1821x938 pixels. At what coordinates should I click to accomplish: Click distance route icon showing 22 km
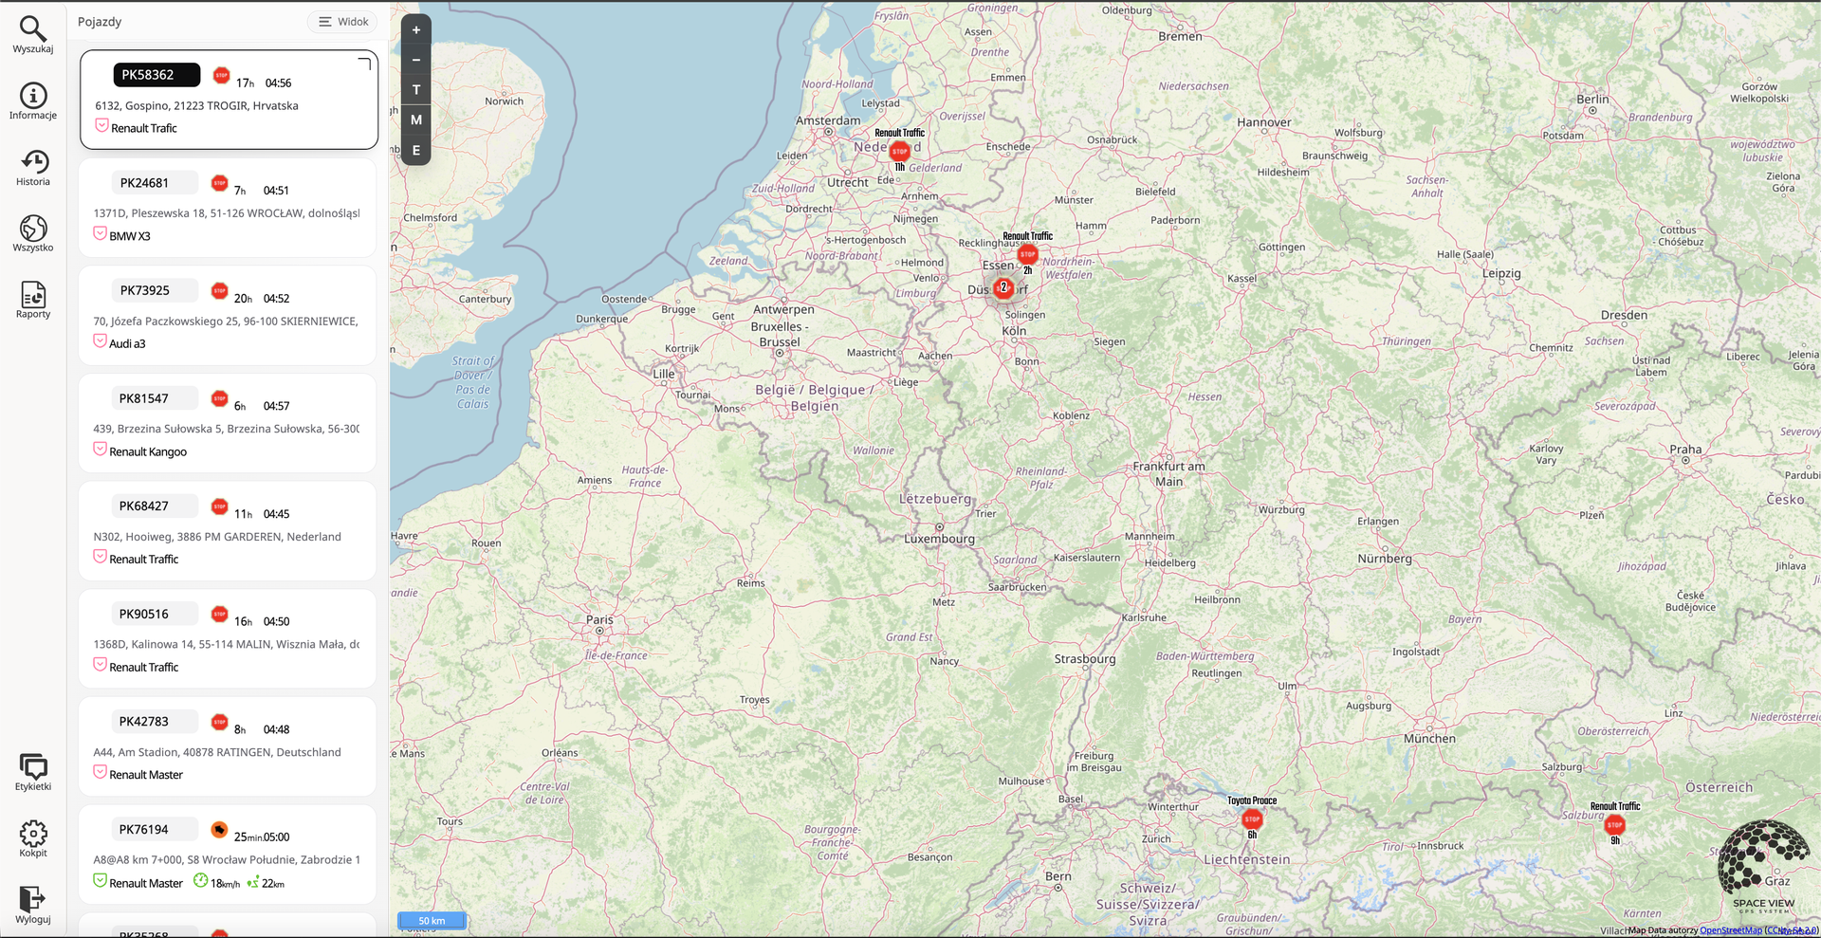pyautogui.click(x=252, y=882)
